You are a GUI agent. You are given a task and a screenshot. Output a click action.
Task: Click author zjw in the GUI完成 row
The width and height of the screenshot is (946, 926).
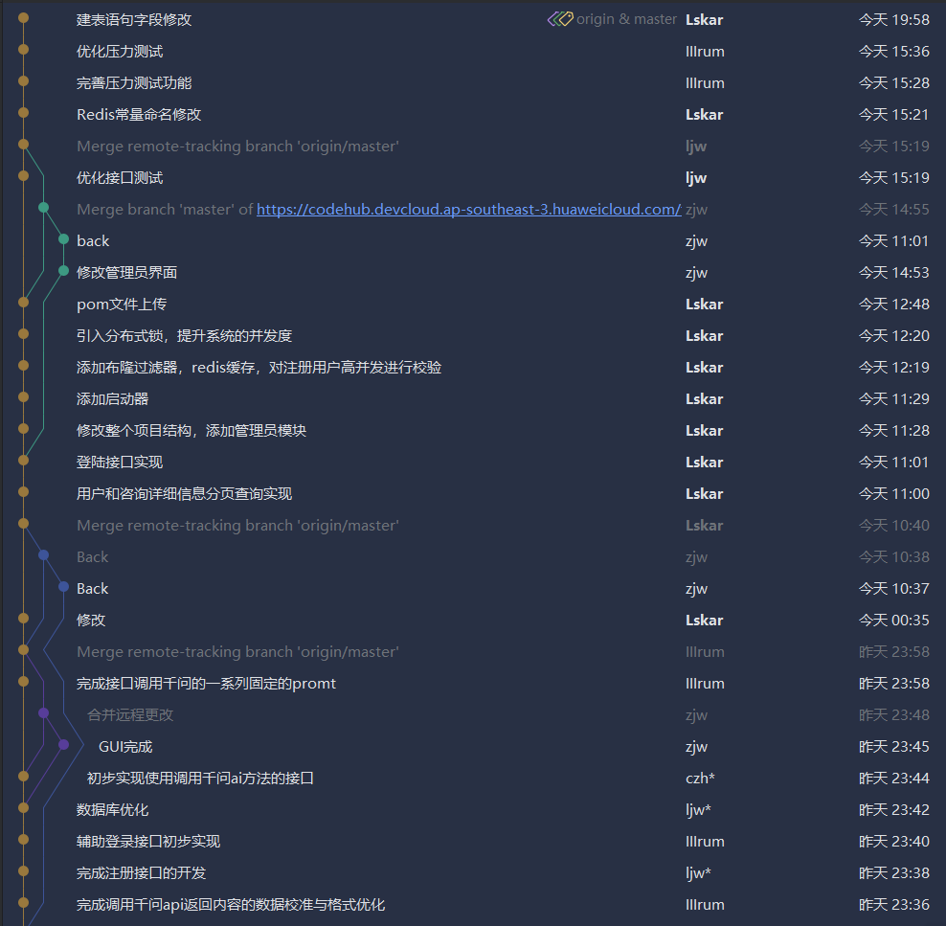(x=696, y=747)
